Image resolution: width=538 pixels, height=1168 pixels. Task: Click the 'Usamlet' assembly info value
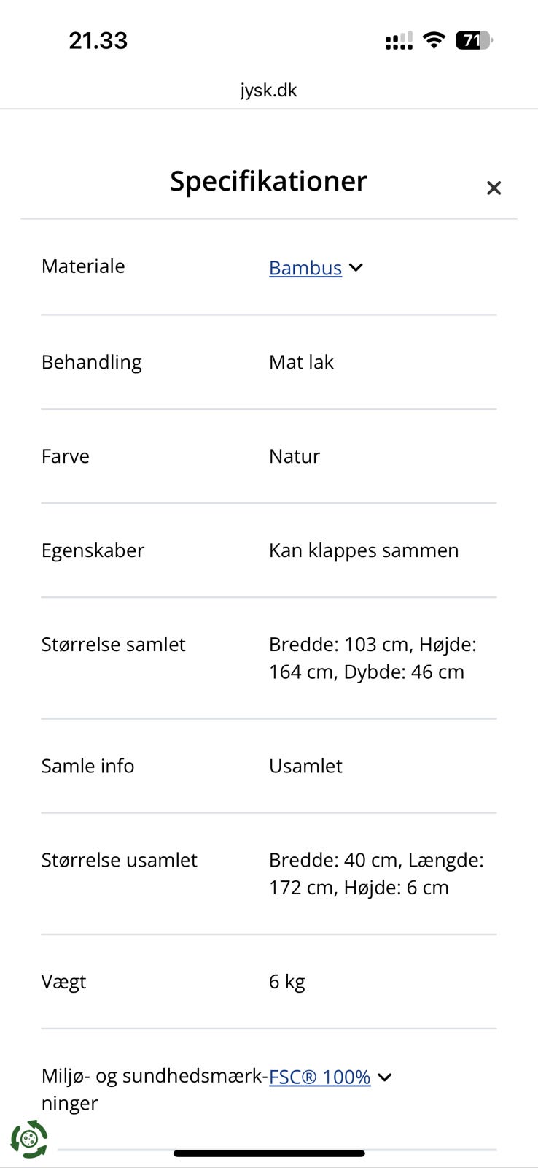point(305,766)
